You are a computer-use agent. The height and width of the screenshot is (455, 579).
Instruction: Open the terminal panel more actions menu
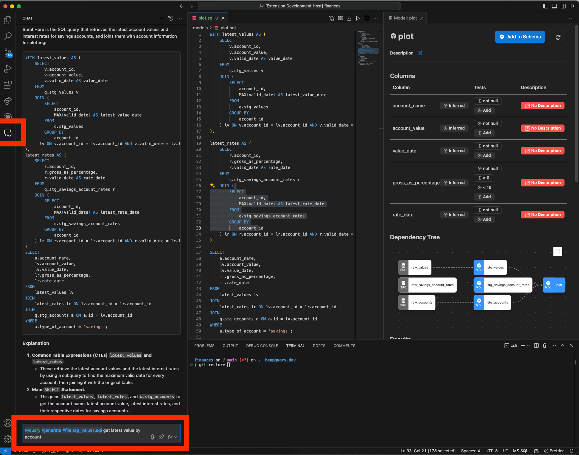pyautogui.click(x=554, y=346)
